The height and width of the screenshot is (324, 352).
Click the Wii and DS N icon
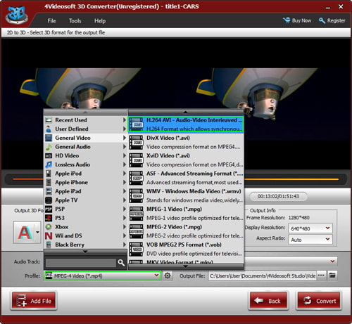pyautogui.click(x=49, y=235)
